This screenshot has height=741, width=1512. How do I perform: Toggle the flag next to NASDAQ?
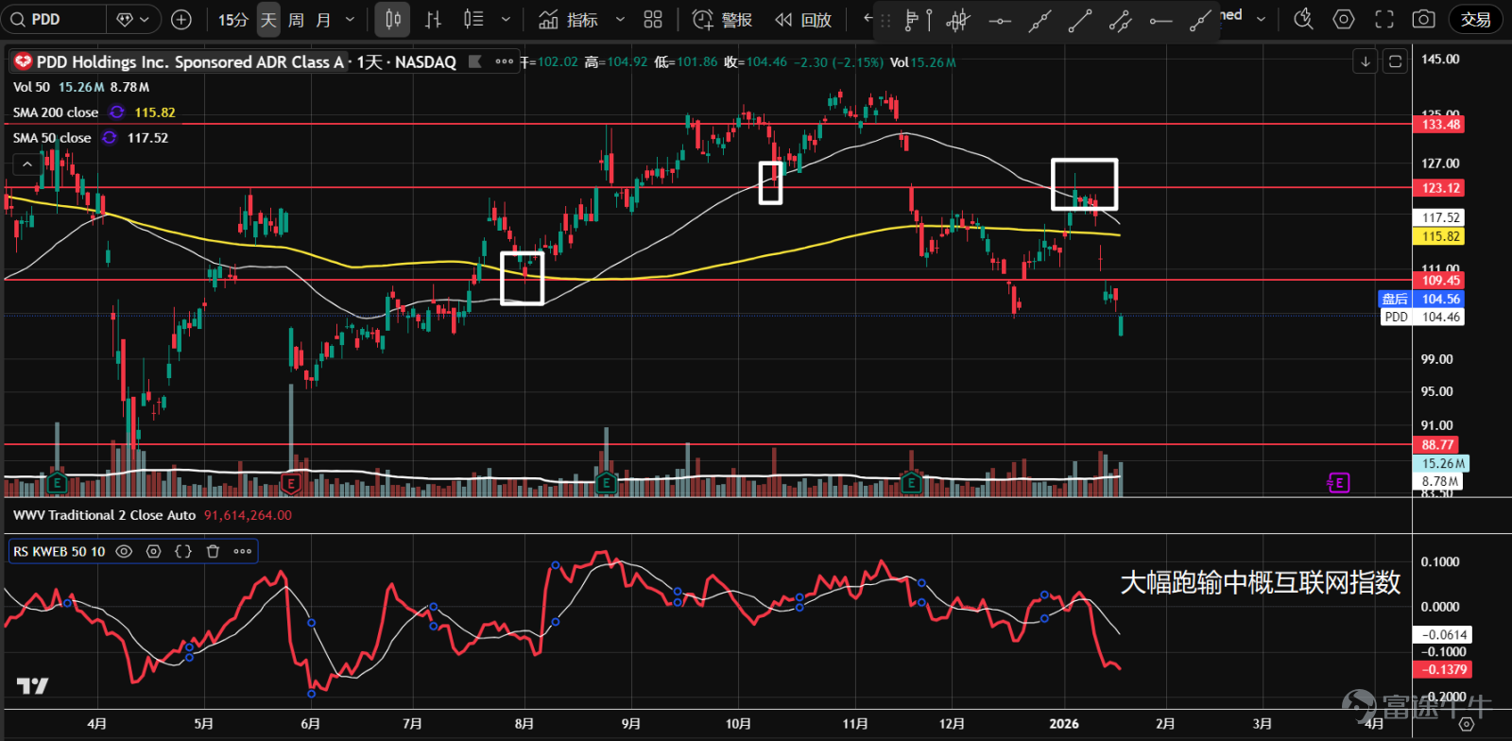coord(475,61)
